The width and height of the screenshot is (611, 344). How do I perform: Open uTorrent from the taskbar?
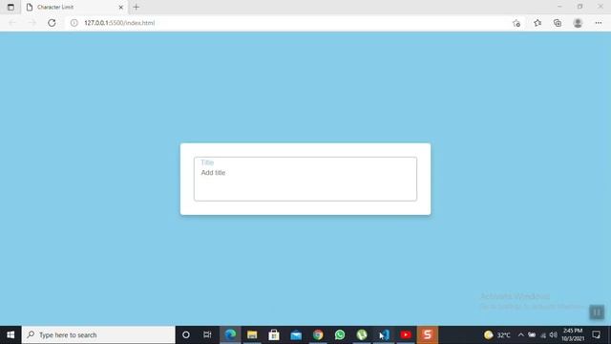click(x=362, y=334)
